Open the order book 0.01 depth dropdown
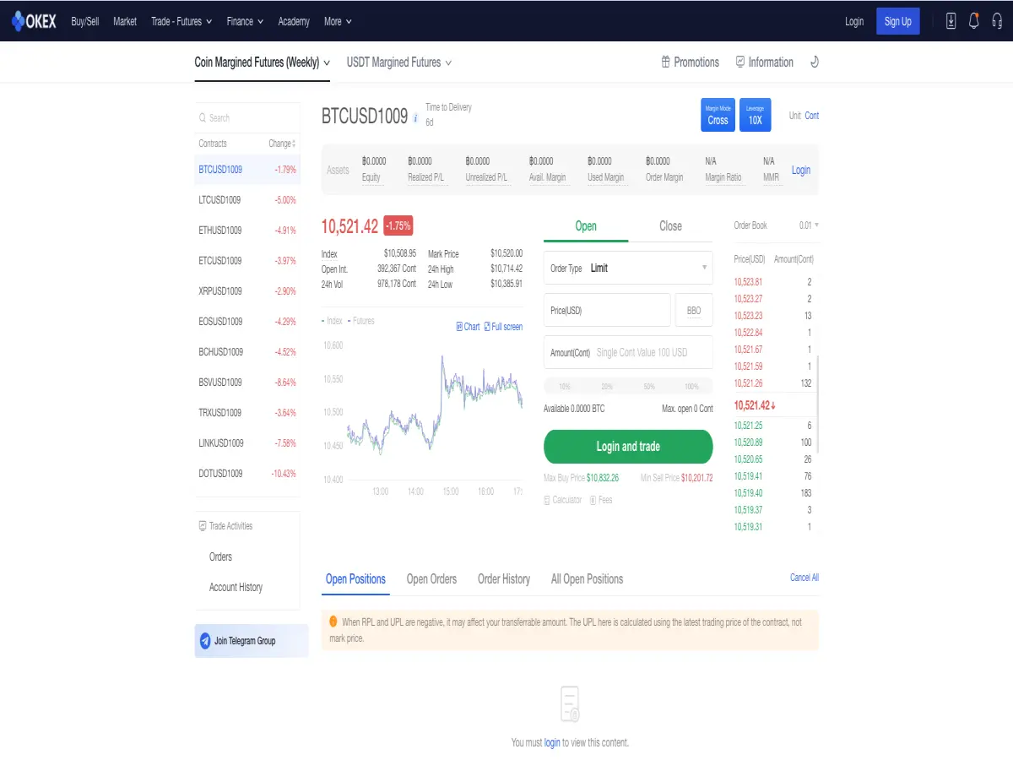 (x=809, y=225)
